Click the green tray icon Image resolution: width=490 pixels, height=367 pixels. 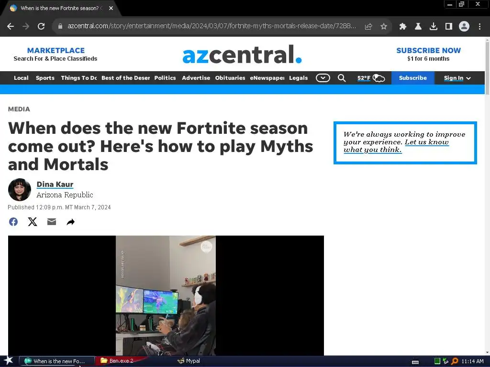[x=437, y=361]
